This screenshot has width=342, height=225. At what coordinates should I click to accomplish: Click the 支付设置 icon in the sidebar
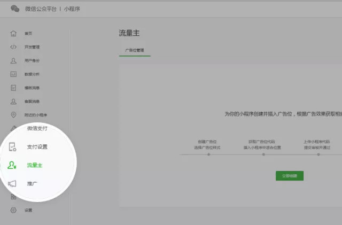point(12,147)
